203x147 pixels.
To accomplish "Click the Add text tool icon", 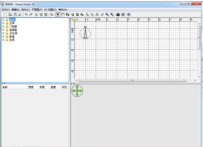I will point(82,14).
